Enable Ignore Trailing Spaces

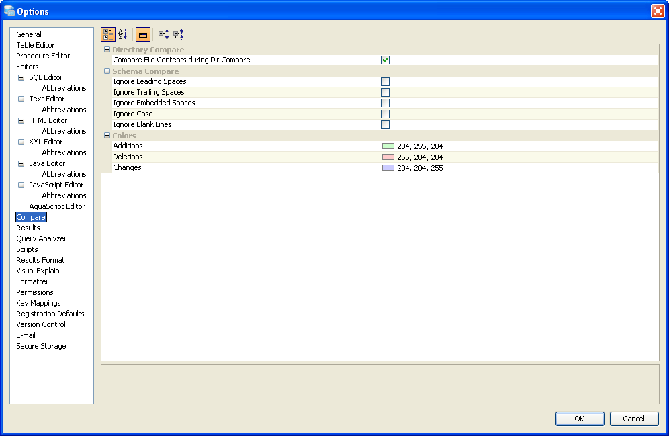385,92
